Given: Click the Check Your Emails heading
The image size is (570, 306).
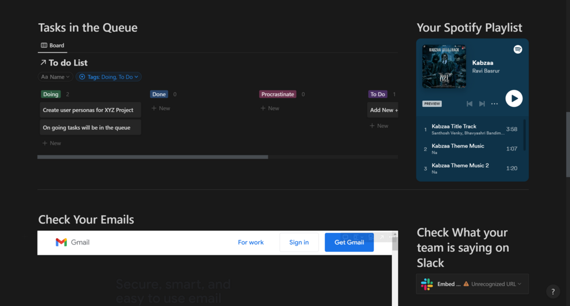Looking at the screenshot, I should 86,219.
